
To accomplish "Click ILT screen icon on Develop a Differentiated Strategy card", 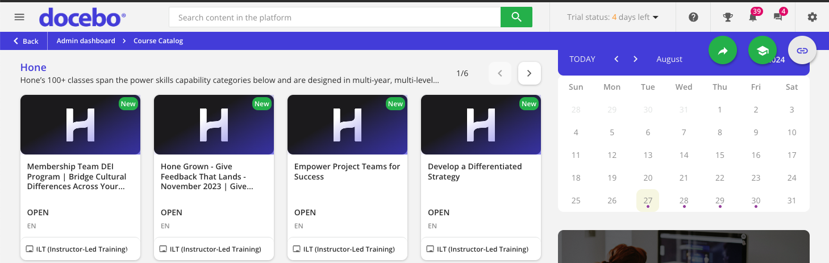I will pos(430,249).
